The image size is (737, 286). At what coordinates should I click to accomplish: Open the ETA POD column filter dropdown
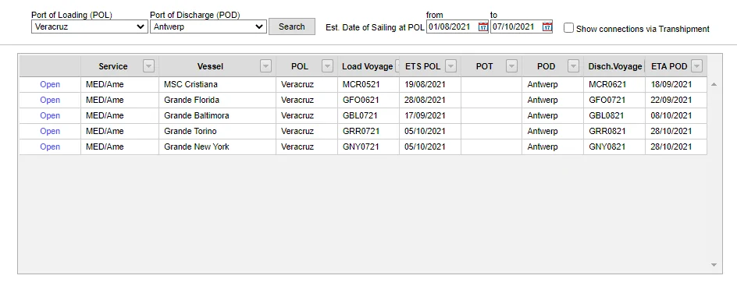point(696,66)
